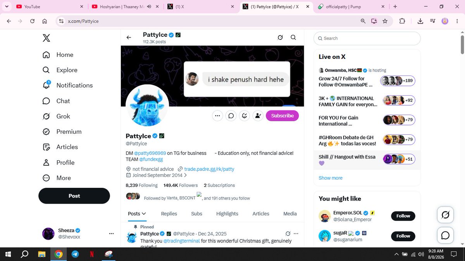Click the back arrow in profile header
This screenshot has height=261, width=465.
click(x=129, y=38)
